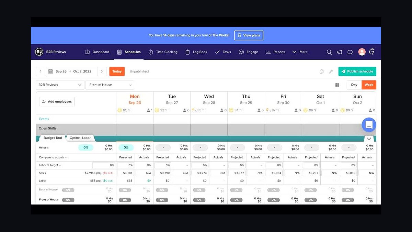This screenshot has width=412, height=232.
Task: Open the announcements megaphone icon
Action: coord(339,52)
